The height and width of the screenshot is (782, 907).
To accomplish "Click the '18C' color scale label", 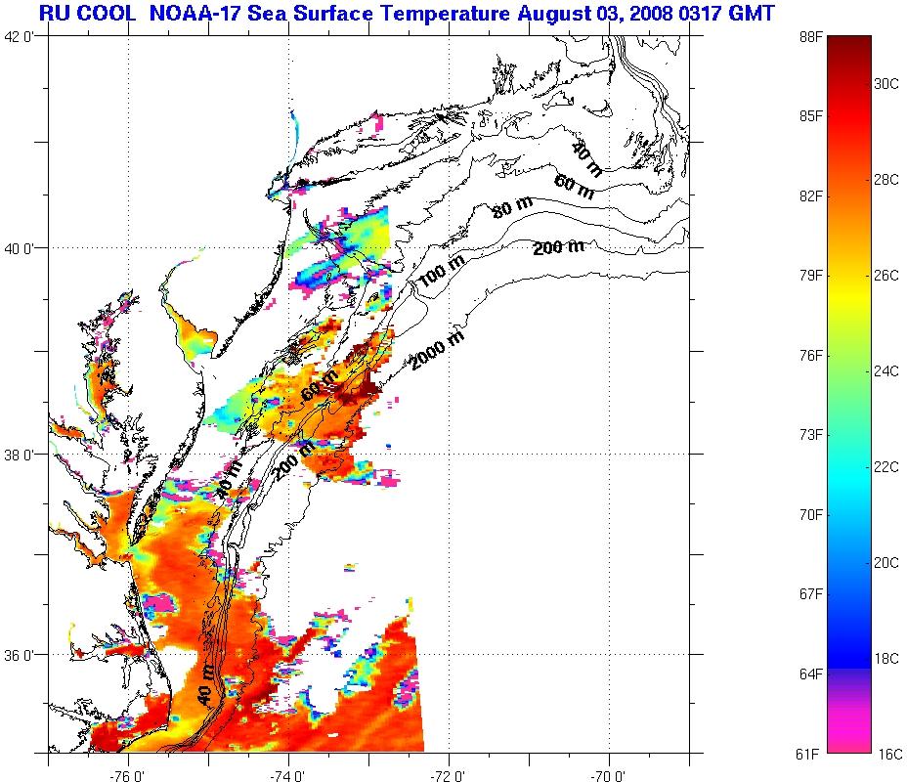I will [x=886, y=658].
